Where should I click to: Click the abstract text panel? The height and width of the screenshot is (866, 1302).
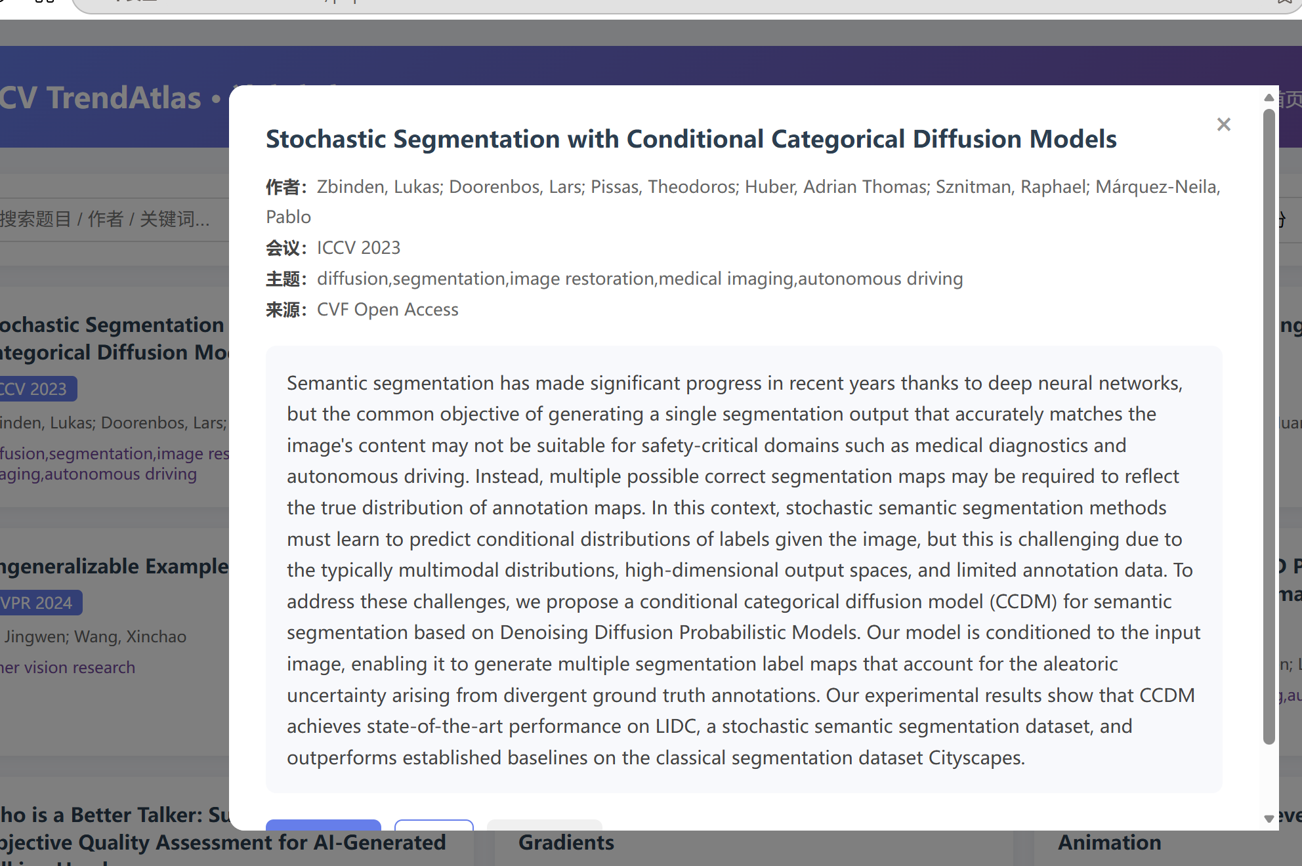click(x=744, y=569)
